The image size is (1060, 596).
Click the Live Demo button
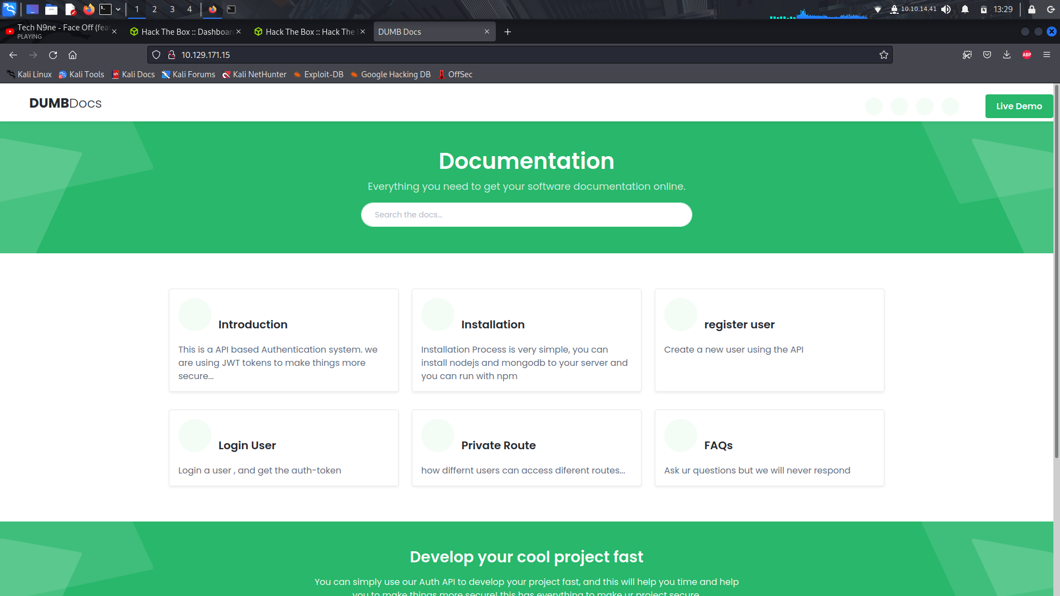[1019, 106]
